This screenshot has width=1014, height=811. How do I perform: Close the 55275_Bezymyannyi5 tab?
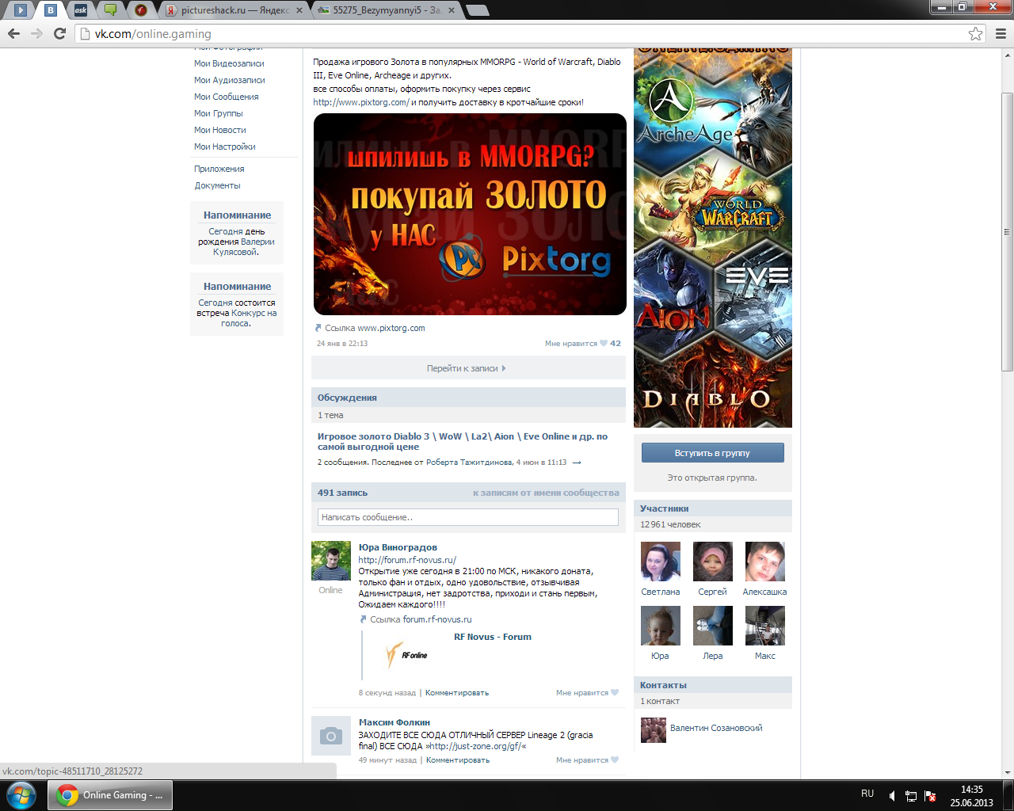point(452,10)
